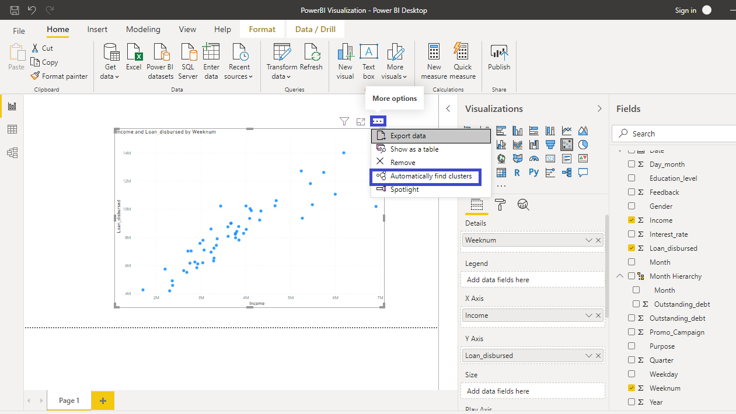Choose Show as a table
The image size is (736, 414).
coord(431,149)
